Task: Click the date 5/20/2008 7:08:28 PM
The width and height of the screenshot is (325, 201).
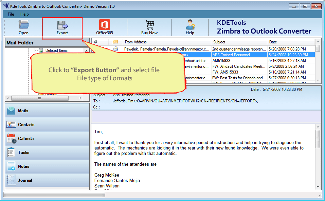Action: click(x=287, y=49)
